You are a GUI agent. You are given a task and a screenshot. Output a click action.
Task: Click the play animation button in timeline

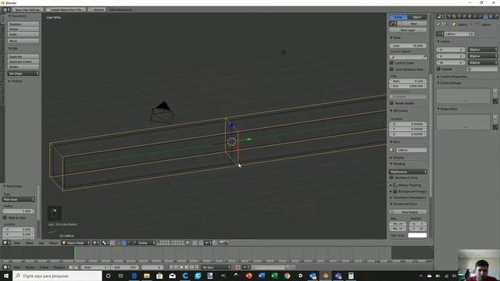pos(187,267)
